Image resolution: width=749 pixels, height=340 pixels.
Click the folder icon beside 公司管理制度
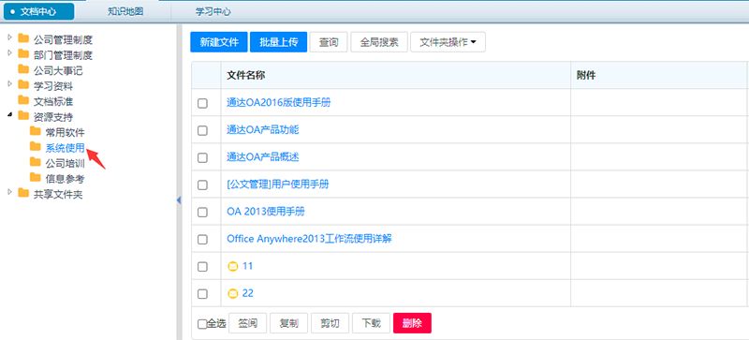point(23,38)
